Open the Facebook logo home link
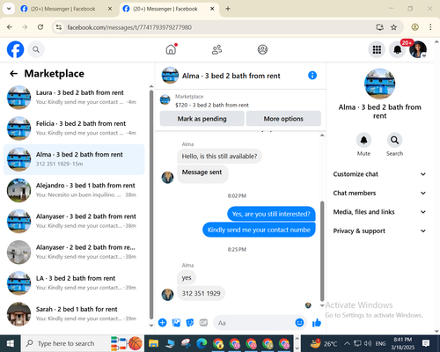The image size is (440, 352). pyautogui.click(x=15, y=49)
